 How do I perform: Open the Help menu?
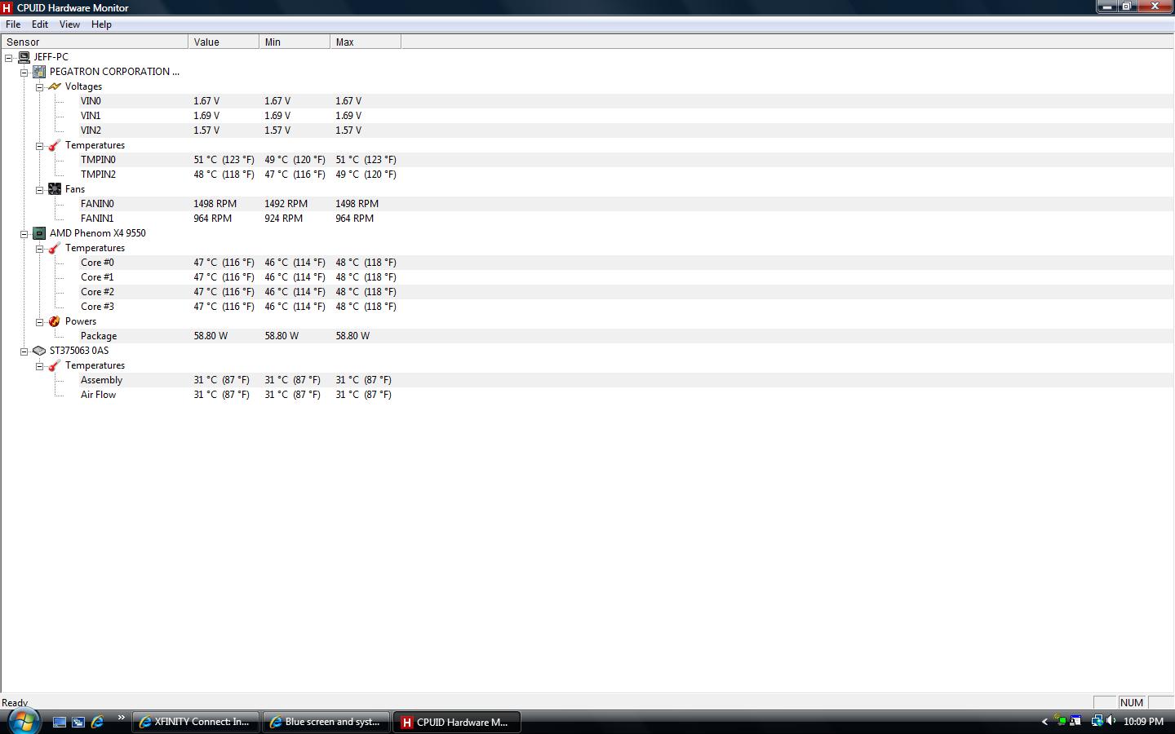(101, 24)
